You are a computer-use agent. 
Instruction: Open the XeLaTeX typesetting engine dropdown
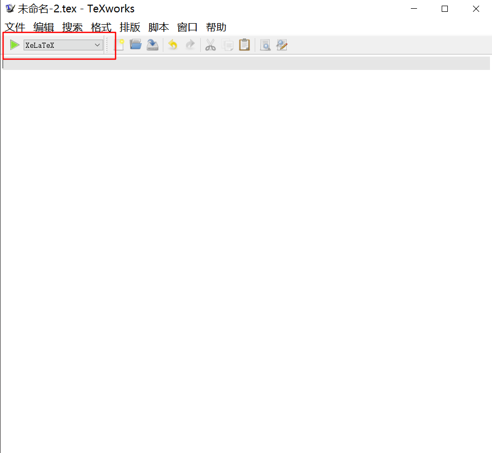click(x=63, y=45)
